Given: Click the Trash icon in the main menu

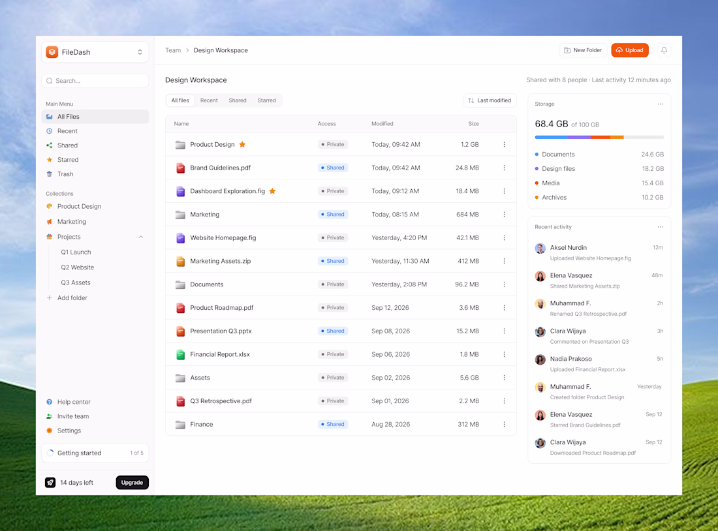Looking at the screenshot, I should pos(50,174).
